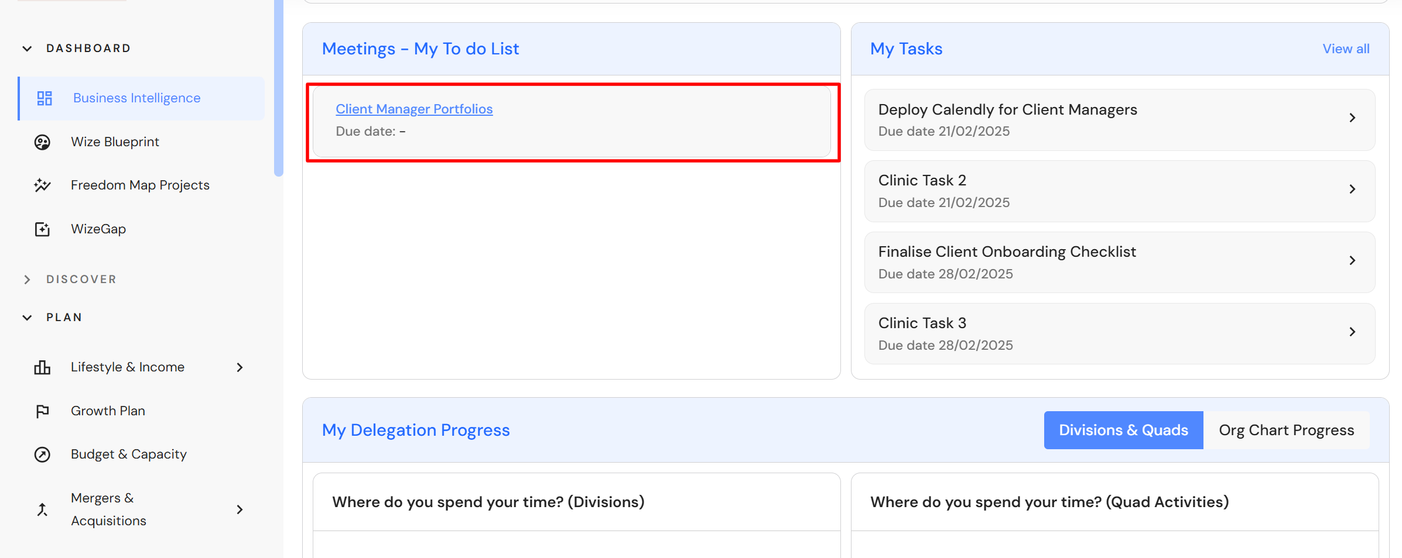Image resolution: width=1402 pixels, height=558 pixels.
Task: Click the Mergers & Acquisitions merge icon
Action: click(x=42, y=509)
